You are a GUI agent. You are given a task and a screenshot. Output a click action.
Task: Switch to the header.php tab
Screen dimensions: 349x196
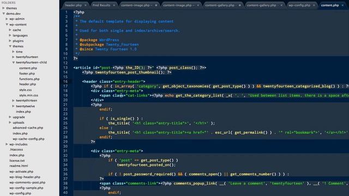[74, 5]
